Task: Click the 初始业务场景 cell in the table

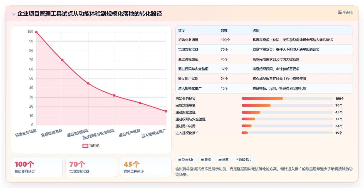Action: coord(188,40)
